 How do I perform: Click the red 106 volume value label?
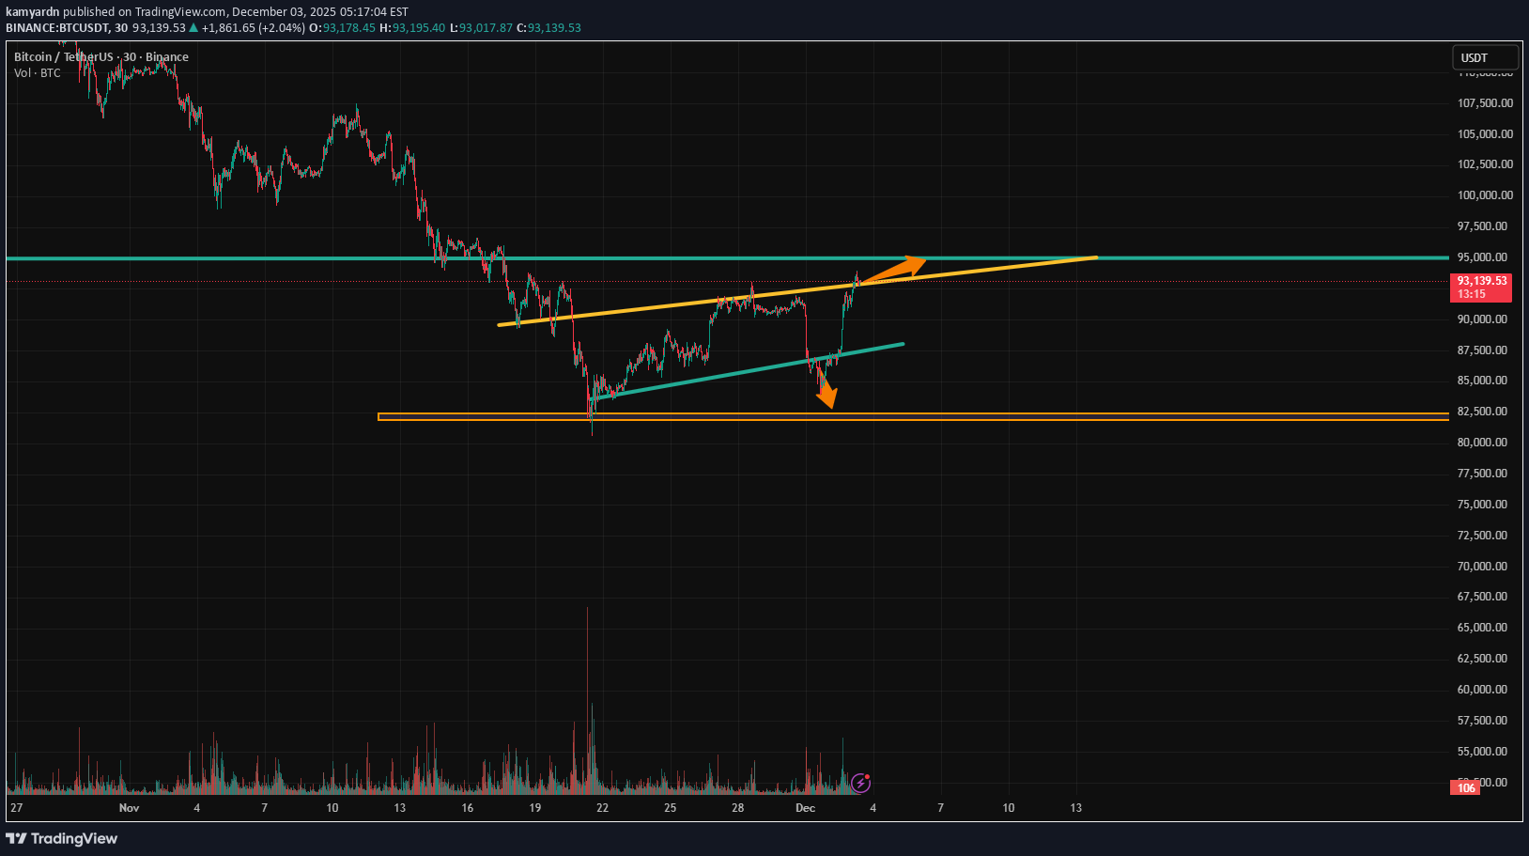(1466, 788)
